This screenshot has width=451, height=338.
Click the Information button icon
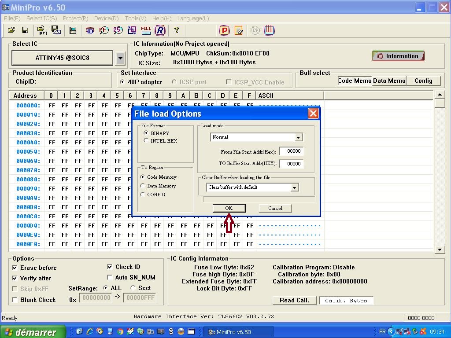pyautogui.click(x=398, y=56)
